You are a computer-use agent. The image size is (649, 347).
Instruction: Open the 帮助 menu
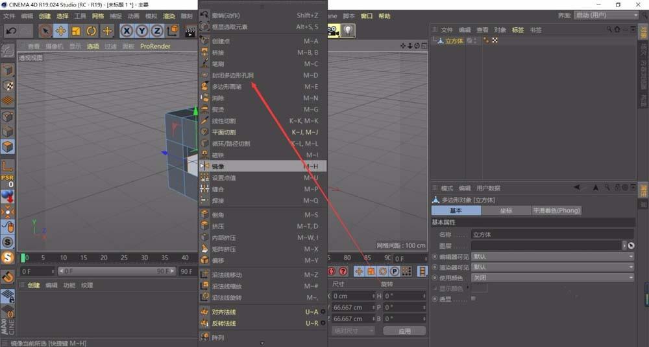click(x=384, y=16)
